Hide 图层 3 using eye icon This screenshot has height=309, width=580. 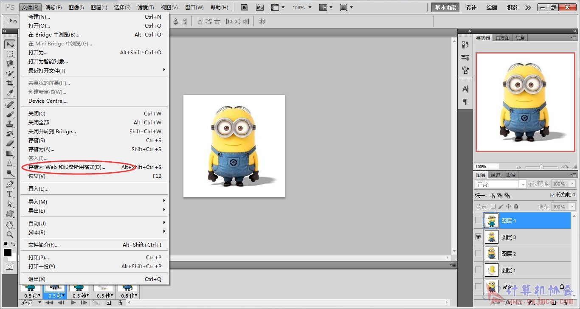click(479, 237)
